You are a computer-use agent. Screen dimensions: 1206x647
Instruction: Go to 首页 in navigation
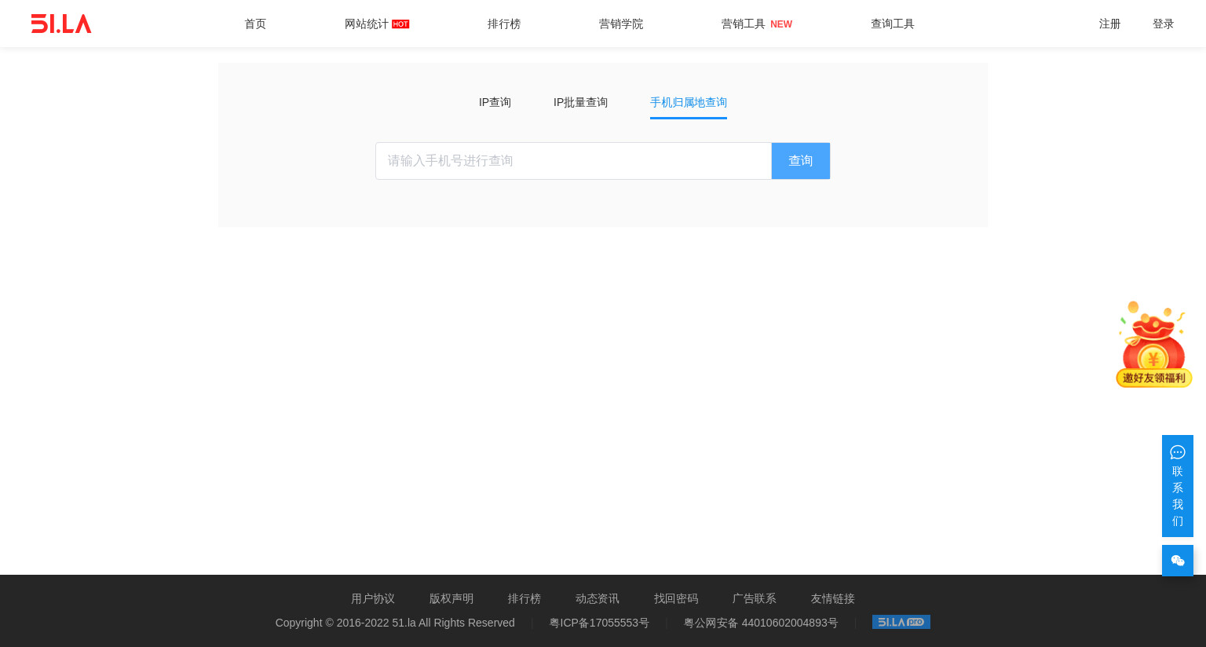(255, 24)
